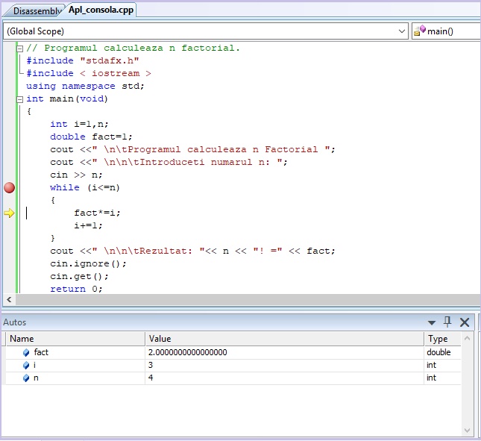Click the yellow current-statement arrow
The image size is (481, 441).
coord(9,213)
